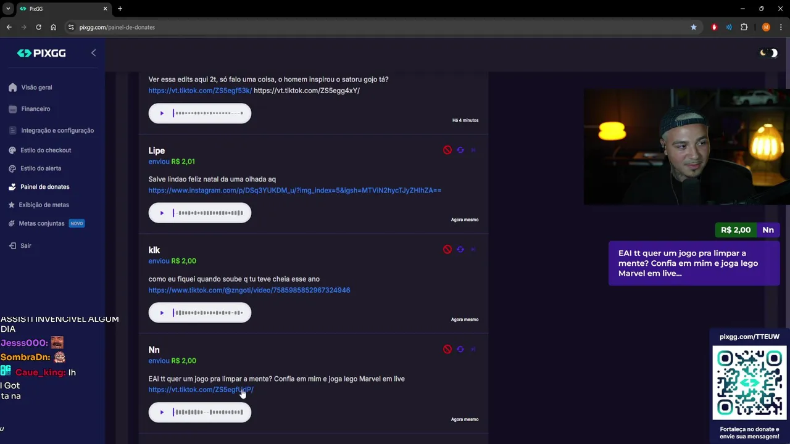Block the donation from klk
Viewport: 790px width, 444px height.
click(447, 249)
